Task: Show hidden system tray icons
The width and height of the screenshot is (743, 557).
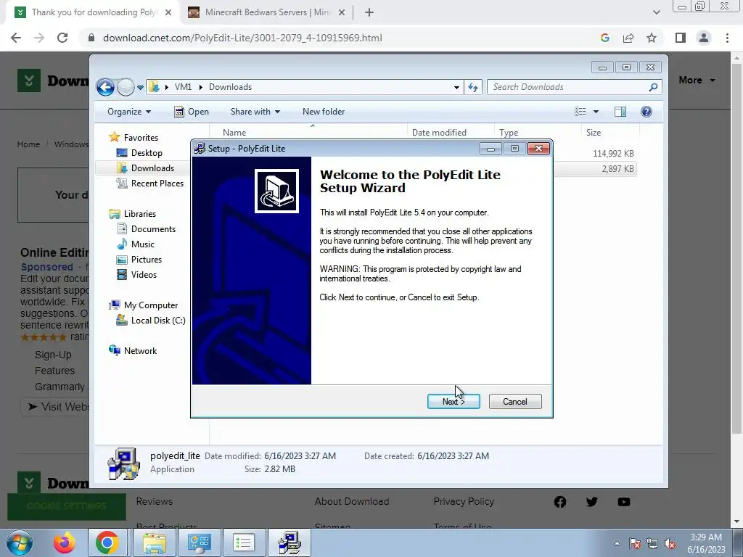Action: tap(617, 544)
